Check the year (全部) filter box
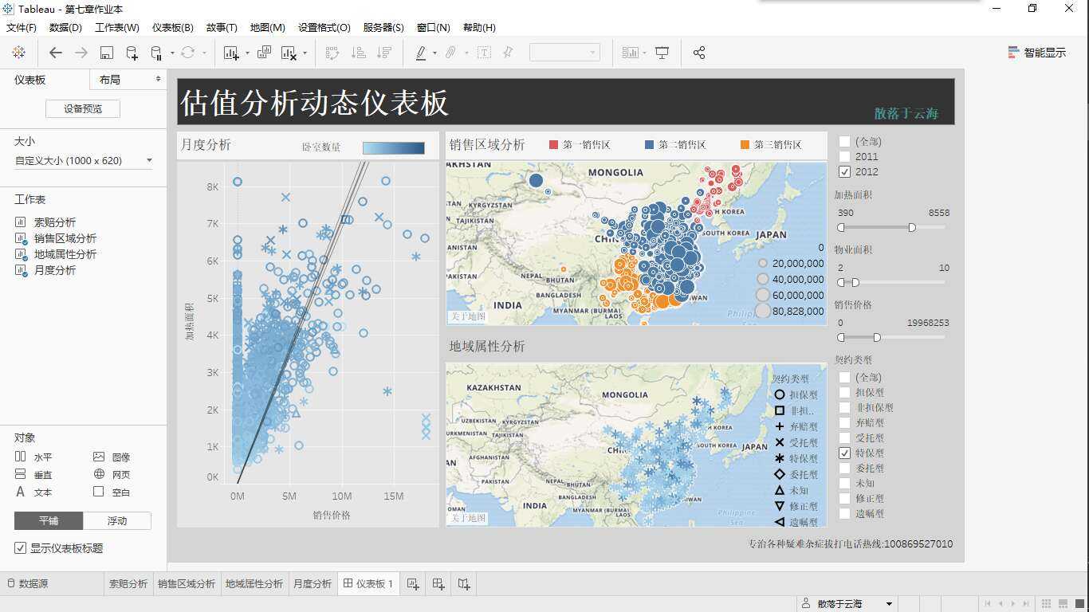This screenshot has width=1089, height=612. tap(844, 142)
